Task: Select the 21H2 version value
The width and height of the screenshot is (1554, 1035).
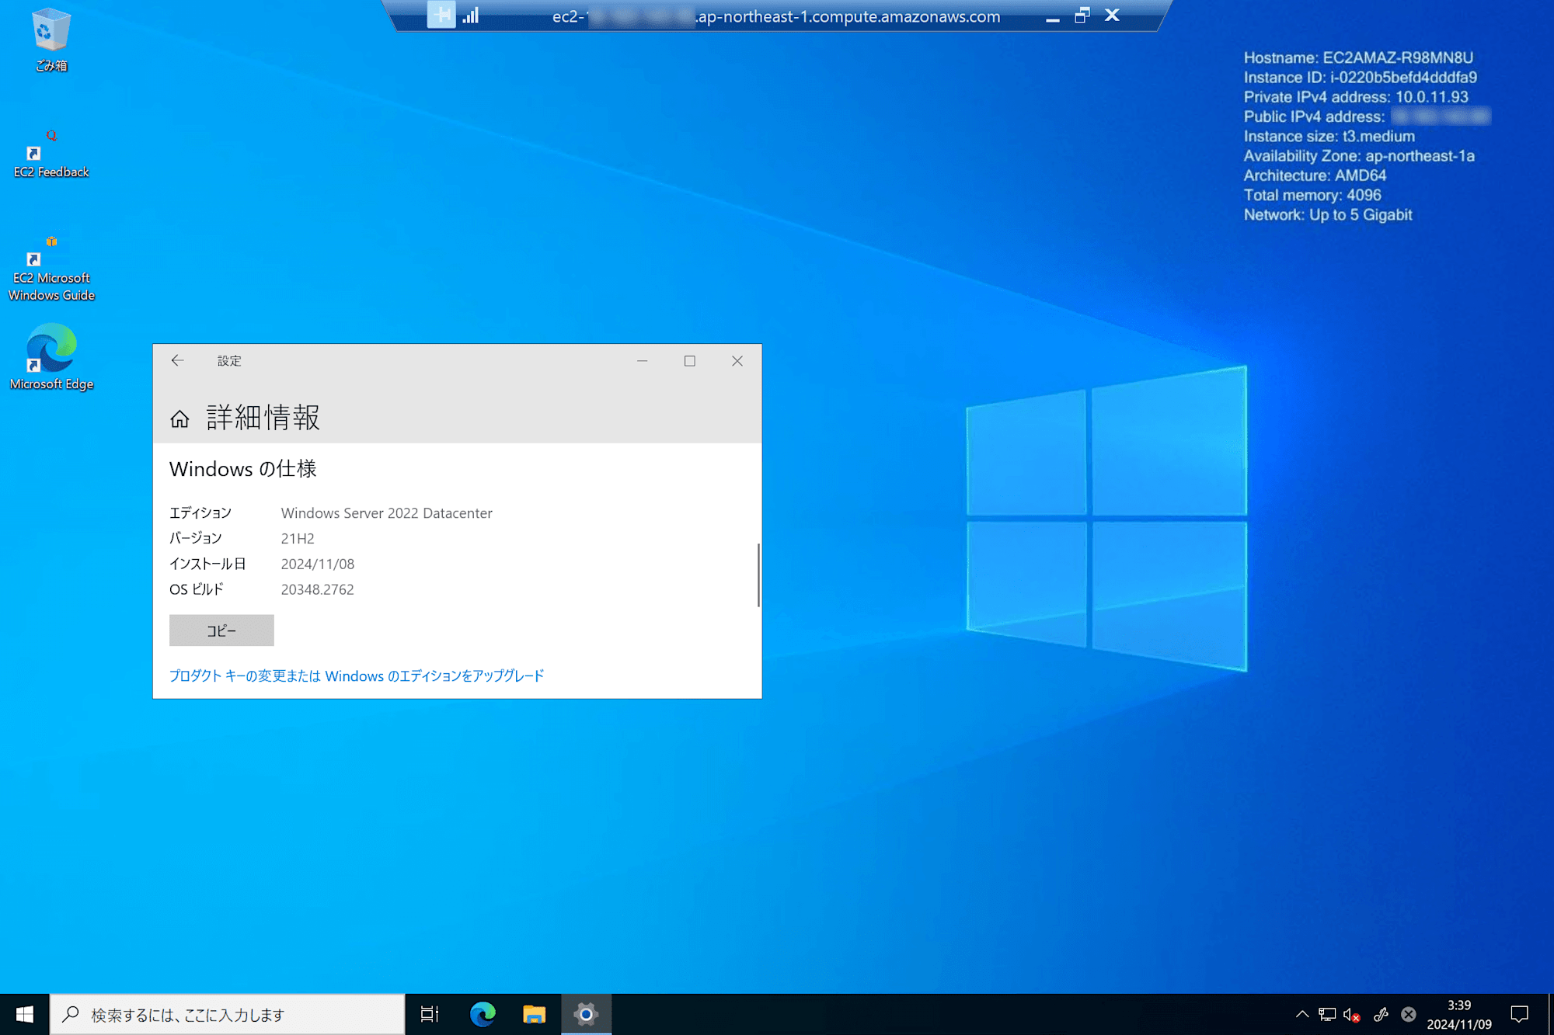Action: pyautogui.click(x=298, y=539)
